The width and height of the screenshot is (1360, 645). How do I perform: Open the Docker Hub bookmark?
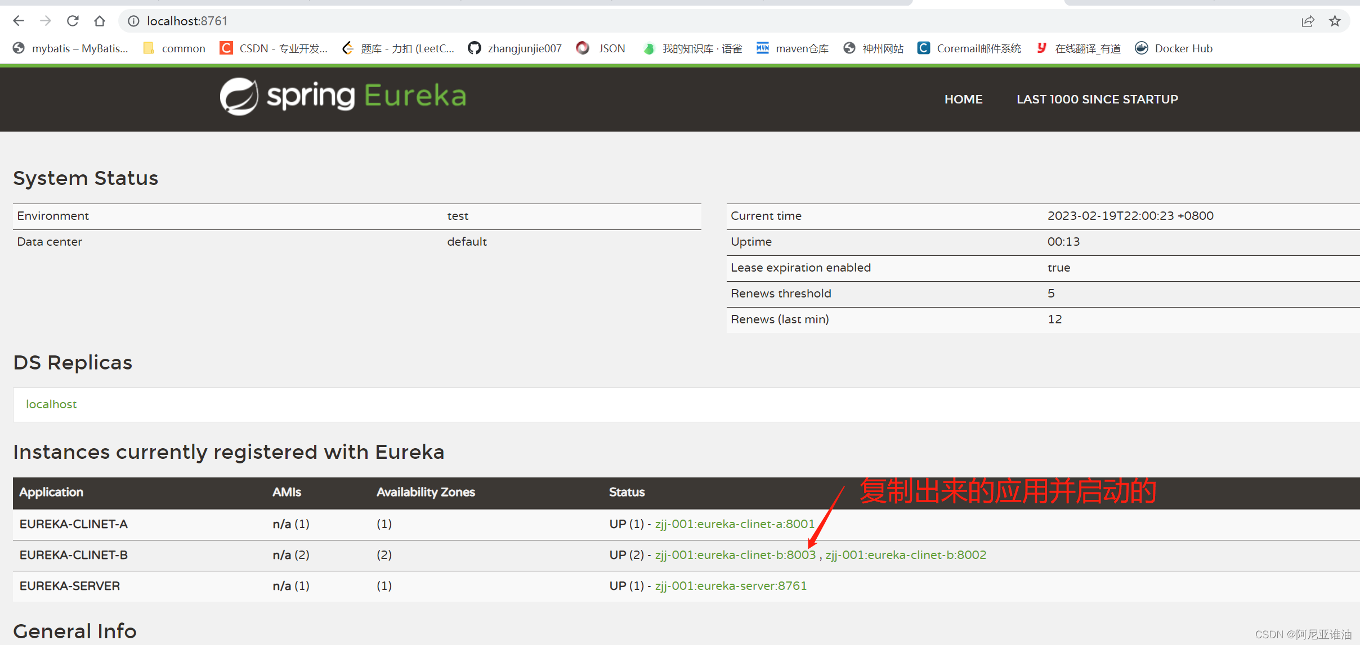[1174, 48]
